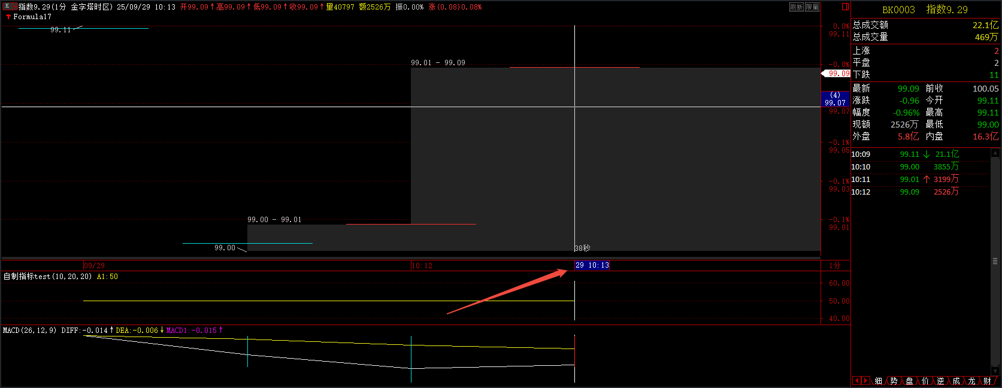Click the 刷新 refresh button

[796, 7]
